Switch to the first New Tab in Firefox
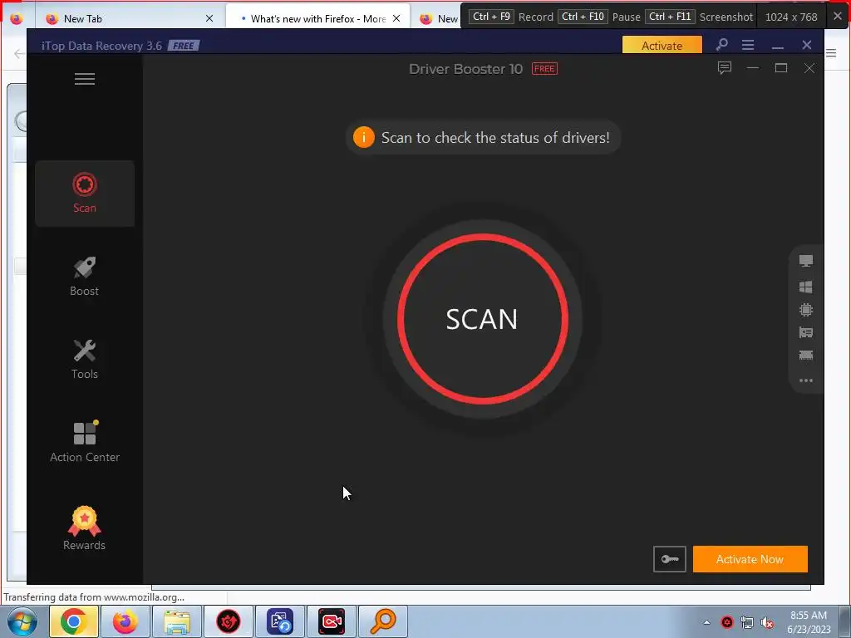Viewport: 851px width, 638px height. (126, 18)
